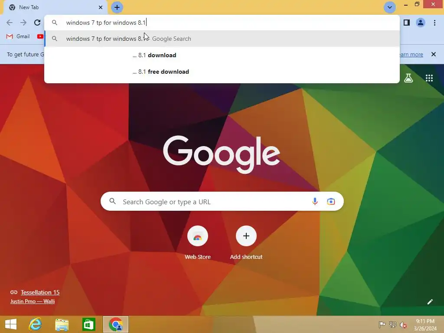This screenshot has height=333, width=444.
Task: Open the profile avatar menu
Action: [421, 23]
